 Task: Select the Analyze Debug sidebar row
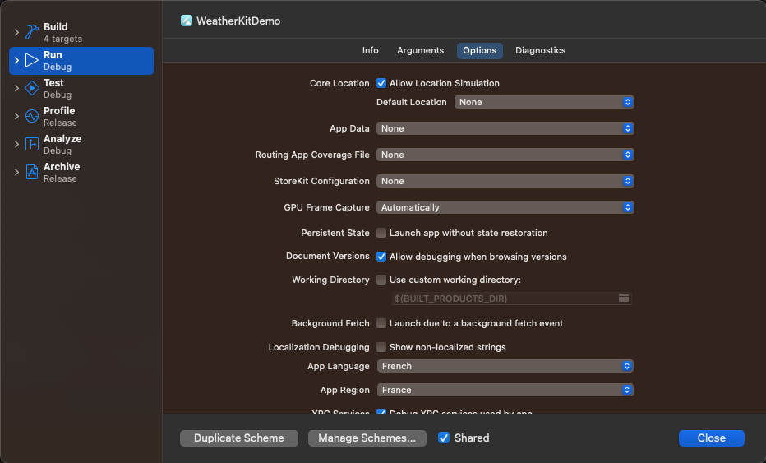point(81,144)
